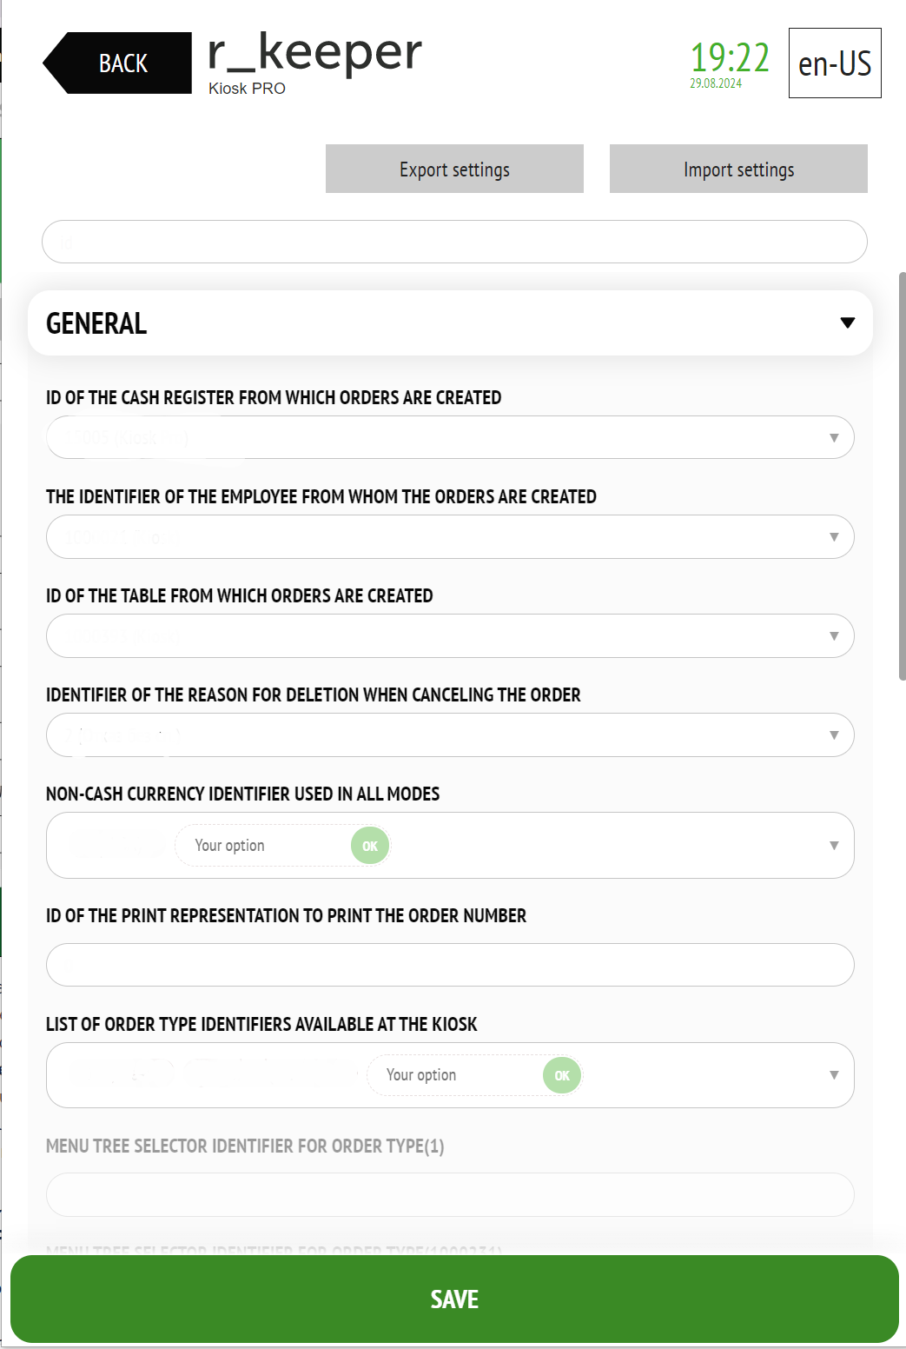Switch language via en-US button
The width and height of the screenshot is (906, 1349).
click(835, 63)
